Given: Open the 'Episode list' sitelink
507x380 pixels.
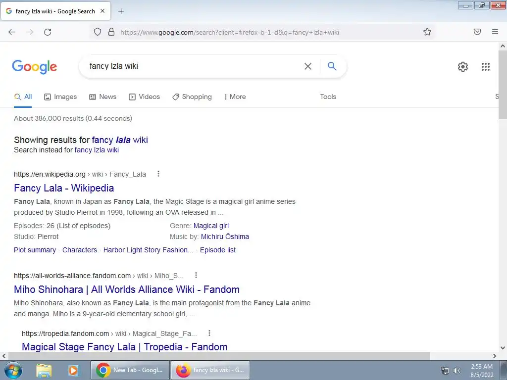Looking at the screenshot, I should click(x=218, y=250).
